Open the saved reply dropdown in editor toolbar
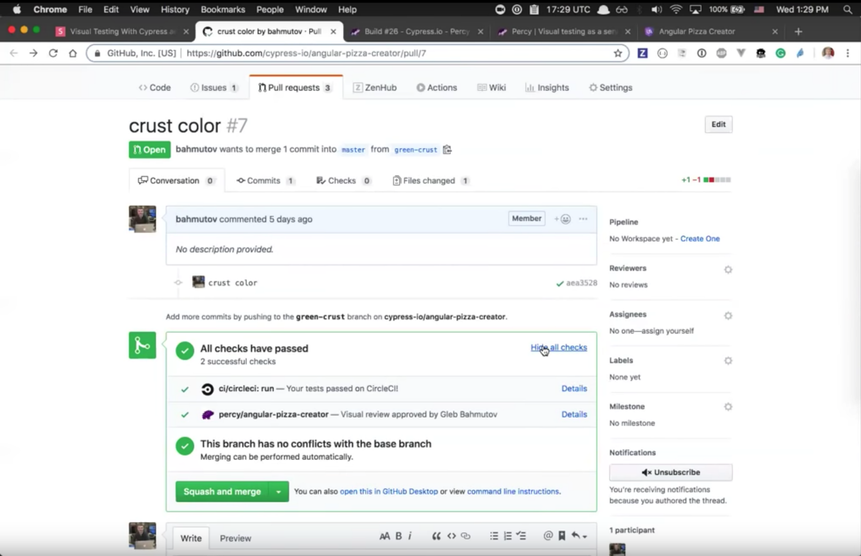The height and width of the screenshot is (556, 861). point(579,536)
